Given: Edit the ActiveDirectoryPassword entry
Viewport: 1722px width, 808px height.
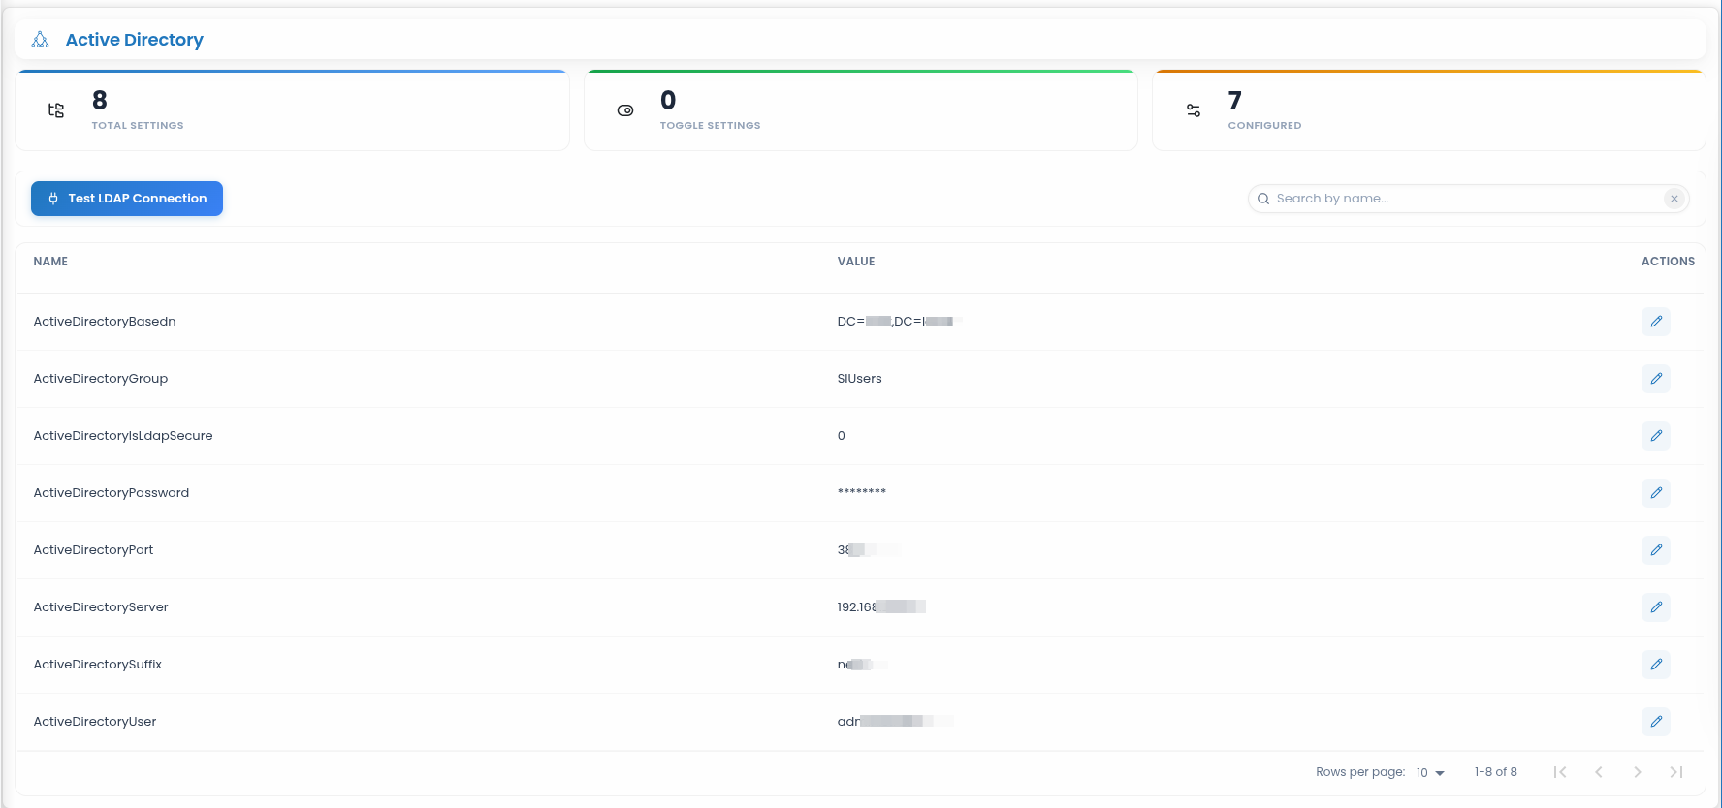Looking at the screenshot, I should coord(1656,493).
